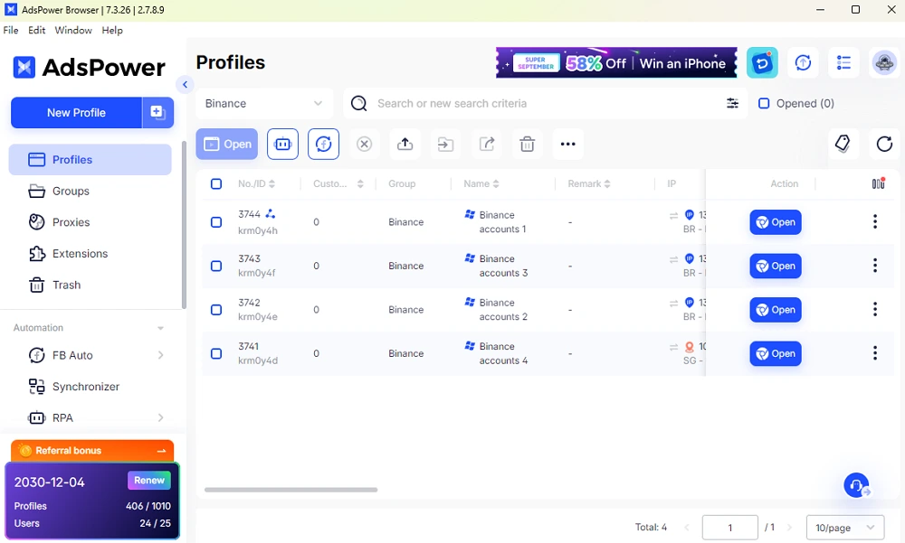Open more options for profile 3743

[875, 266]
